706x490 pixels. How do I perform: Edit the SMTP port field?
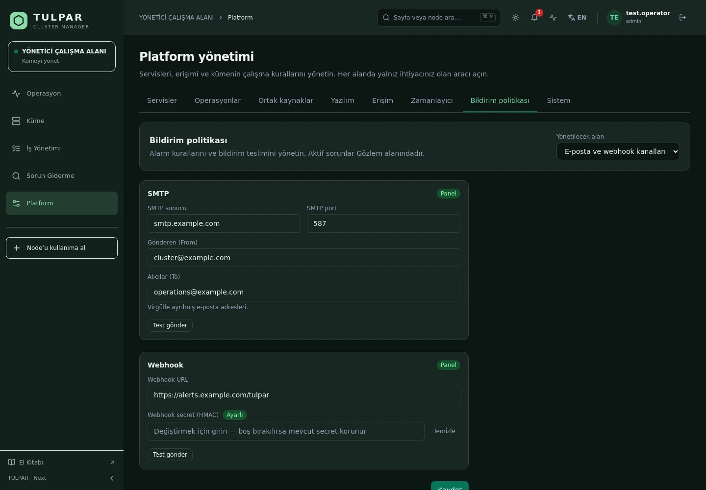[383, 223]
